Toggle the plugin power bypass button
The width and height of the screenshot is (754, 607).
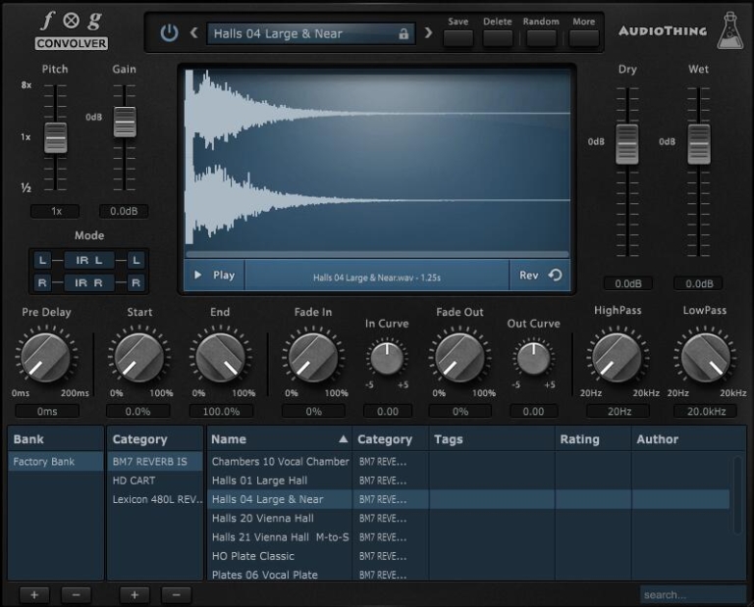coord(169,33)
